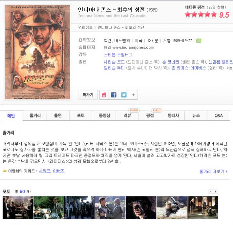Image resolution: width=233 pixels, height=225 pixels.
Task: Click the red smiley share icon
Action: (x=104, y=95)
